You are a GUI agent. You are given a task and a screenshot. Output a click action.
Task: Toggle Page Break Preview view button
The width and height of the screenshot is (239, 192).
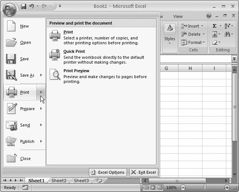[x=160, y=188]
